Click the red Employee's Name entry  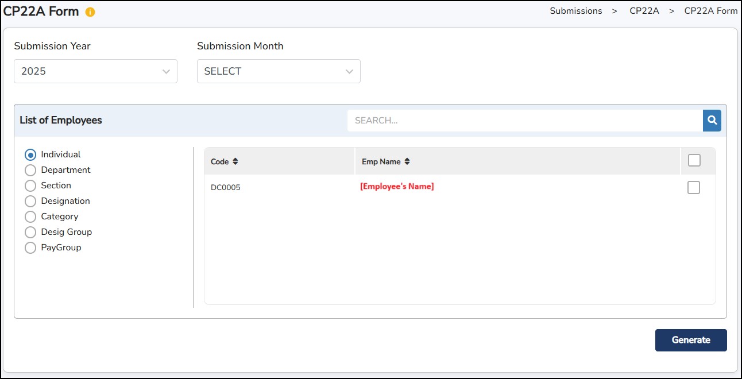pos(397,187)
